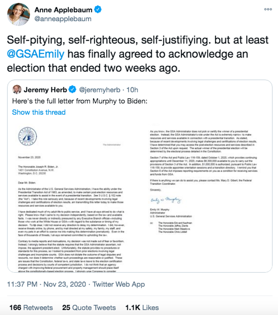278x315 pixels.
Task: Click Jeremy Herb's small profile avatar
Action: 17,90
